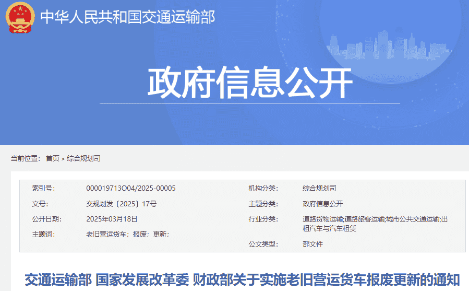This screenshot has width=469, height=291.
Task: Select the index number 000019713O04/2025-00005
Action: click(130, 188)
